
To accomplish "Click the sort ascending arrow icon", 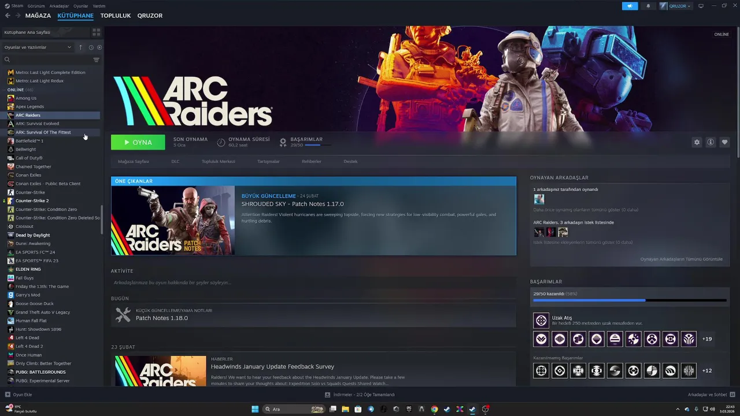I will coord(80,47).
